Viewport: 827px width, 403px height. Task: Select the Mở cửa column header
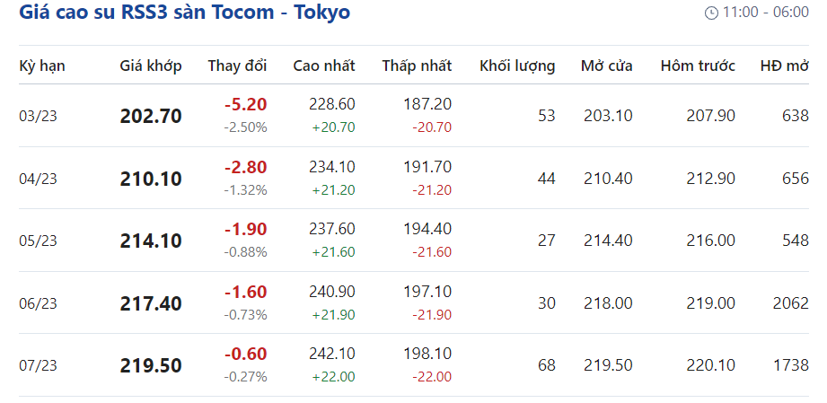click(606, 66)
